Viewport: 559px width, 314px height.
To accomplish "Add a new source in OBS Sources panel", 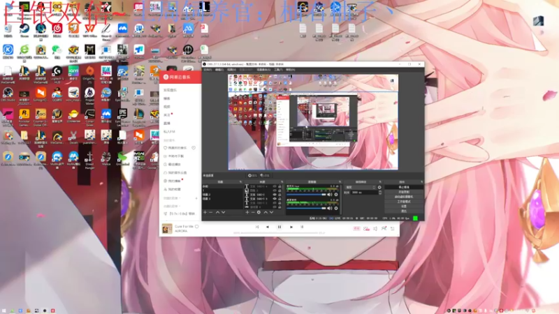I will [247, 212].
